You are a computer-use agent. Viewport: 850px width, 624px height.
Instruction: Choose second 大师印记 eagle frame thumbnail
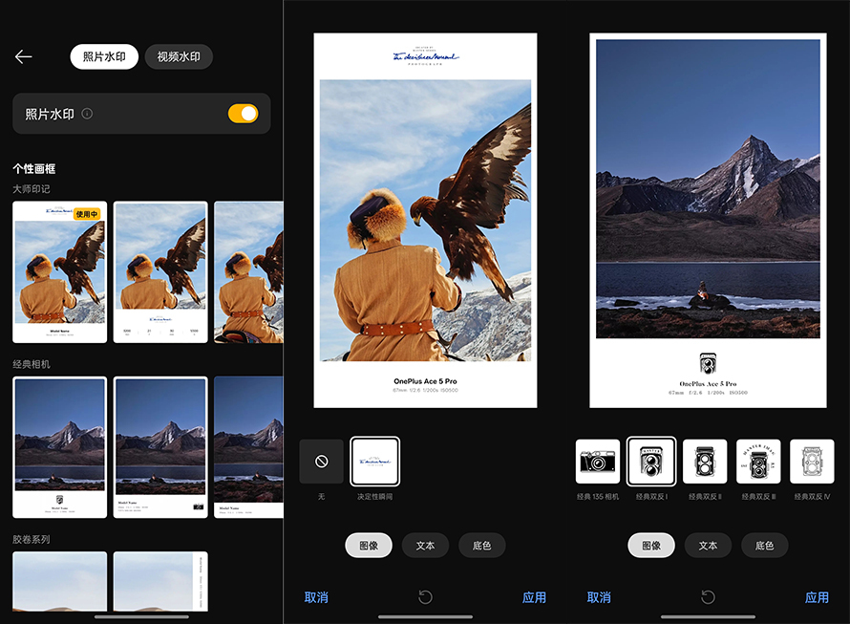tap(160, 271)
